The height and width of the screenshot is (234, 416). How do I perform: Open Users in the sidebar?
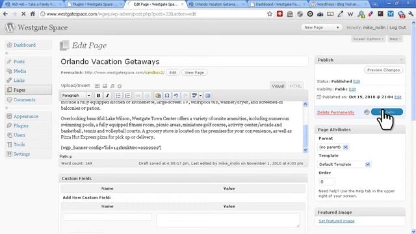click(19, 135)
